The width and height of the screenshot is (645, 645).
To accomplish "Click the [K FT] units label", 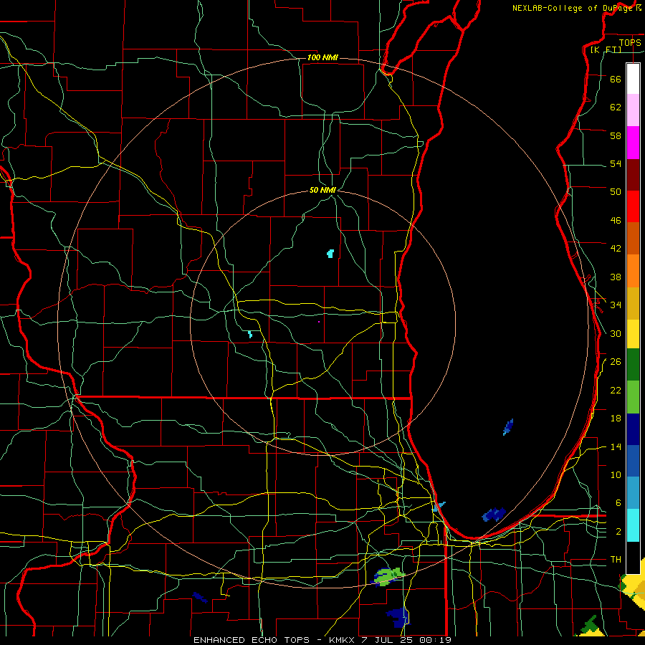I will tap(606, 49).
